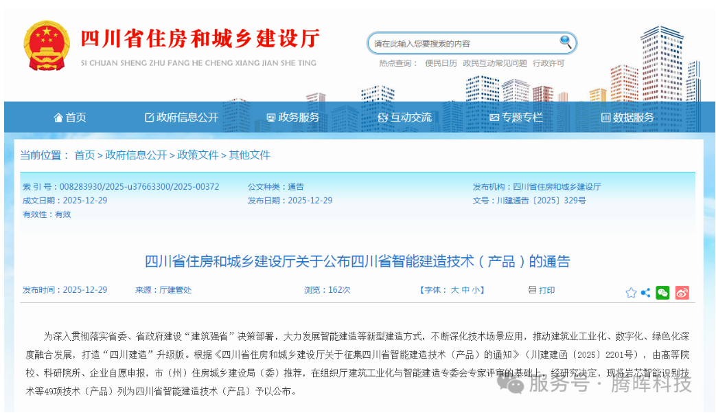Click the search magnifier icon
Screen dimensions: 716x413
click(x=565, y=43)
